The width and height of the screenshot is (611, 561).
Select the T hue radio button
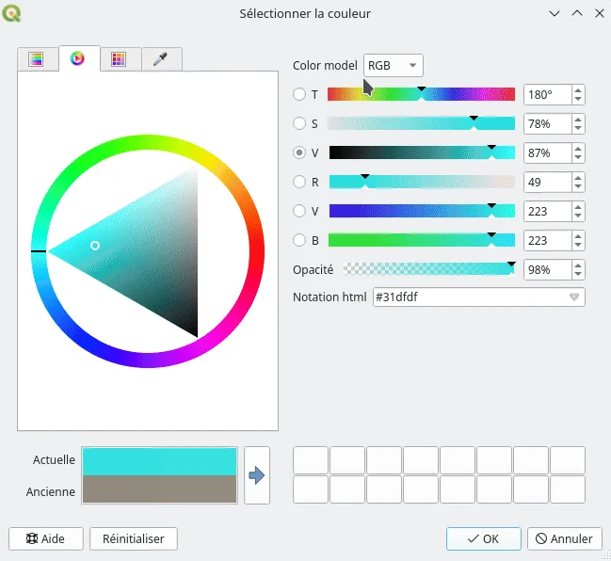pyautogui.click(x=300, y=94)
